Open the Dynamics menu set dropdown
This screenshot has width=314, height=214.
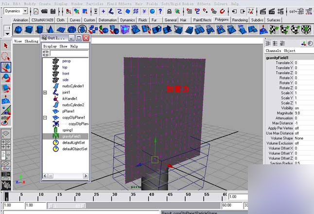point(25,11)
